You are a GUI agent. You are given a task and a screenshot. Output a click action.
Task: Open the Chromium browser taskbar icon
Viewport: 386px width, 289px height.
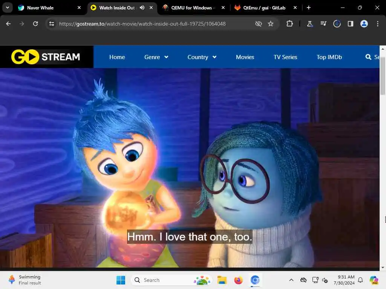(255, 280)
